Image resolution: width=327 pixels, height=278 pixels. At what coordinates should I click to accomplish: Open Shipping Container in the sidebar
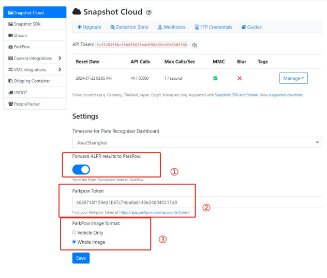click(35, 81)
